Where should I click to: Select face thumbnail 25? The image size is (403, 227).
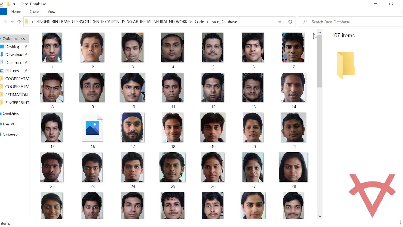[173, 167]
